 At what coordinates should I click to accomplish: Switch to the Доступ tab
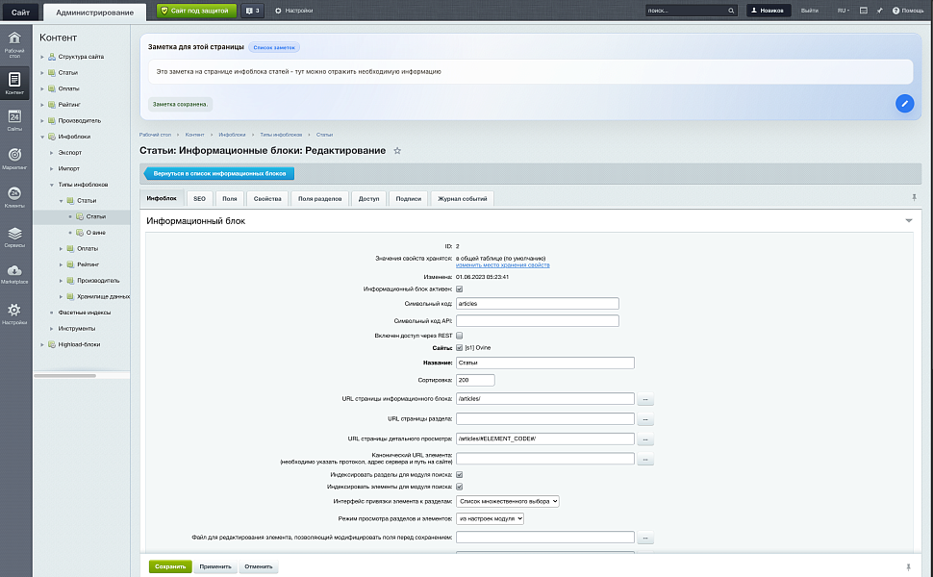[369, 199]
